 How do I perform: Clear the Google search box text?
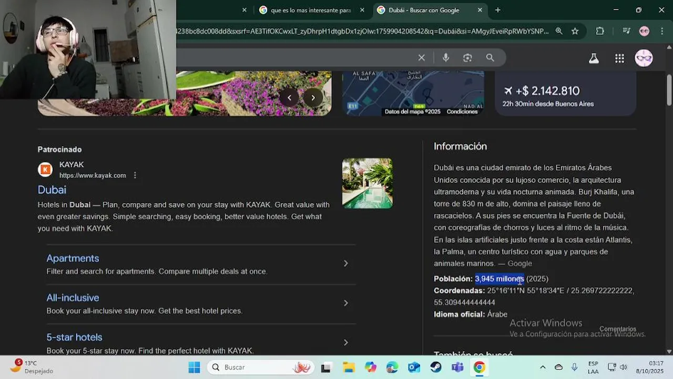(x=421, y=57)
